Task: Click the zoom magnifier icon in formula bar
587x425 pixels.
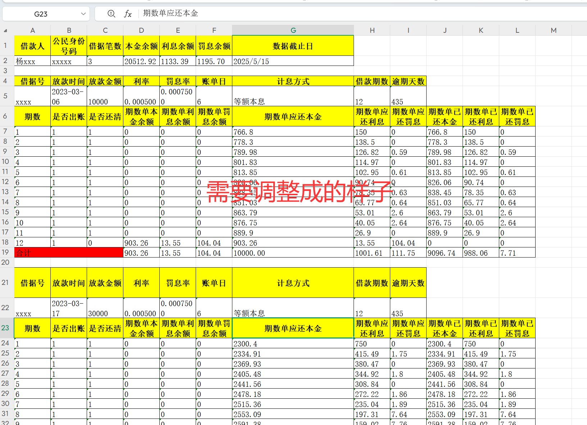Action: 112,14
